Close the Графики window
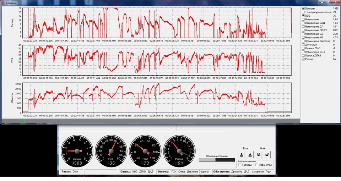The width and height of the screenshot is (341, 181). (x=335, y=2)
